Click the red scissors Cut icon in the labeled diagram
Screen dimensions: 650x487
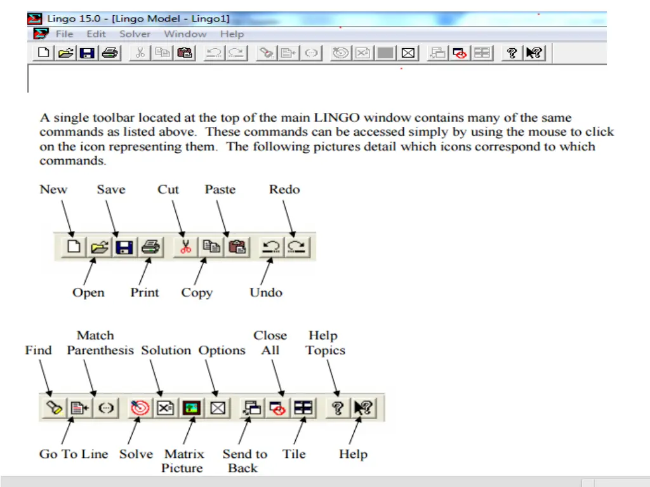(x=186, y=247)
